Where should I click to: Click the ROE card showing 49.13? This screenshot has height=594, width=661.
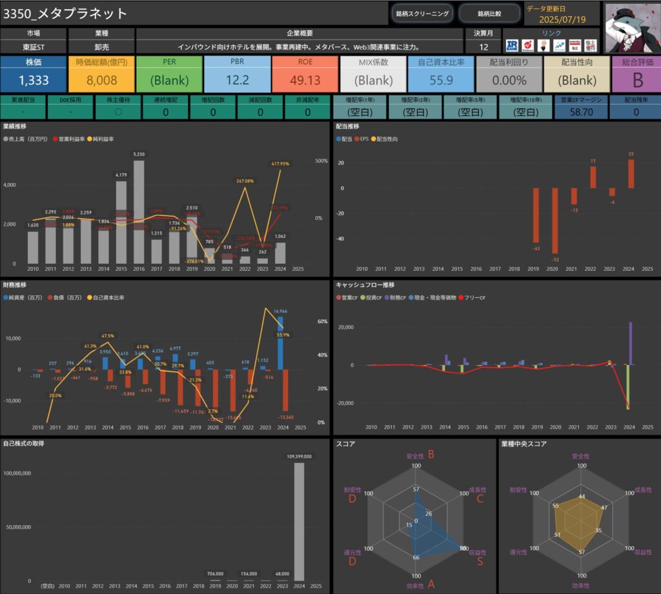point(305,74)
